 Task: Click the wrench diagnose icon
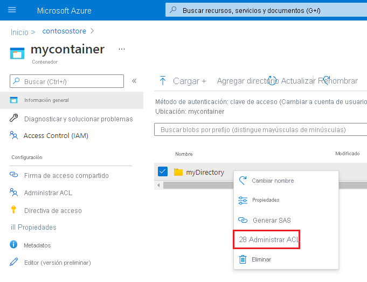tap(14, 118)
